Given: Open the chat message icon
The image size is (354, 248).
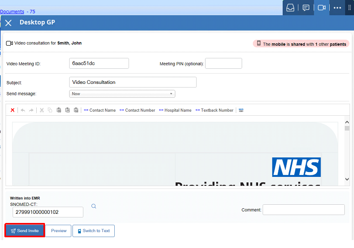Looking at the screenshot, I should (x=306, y=8).
